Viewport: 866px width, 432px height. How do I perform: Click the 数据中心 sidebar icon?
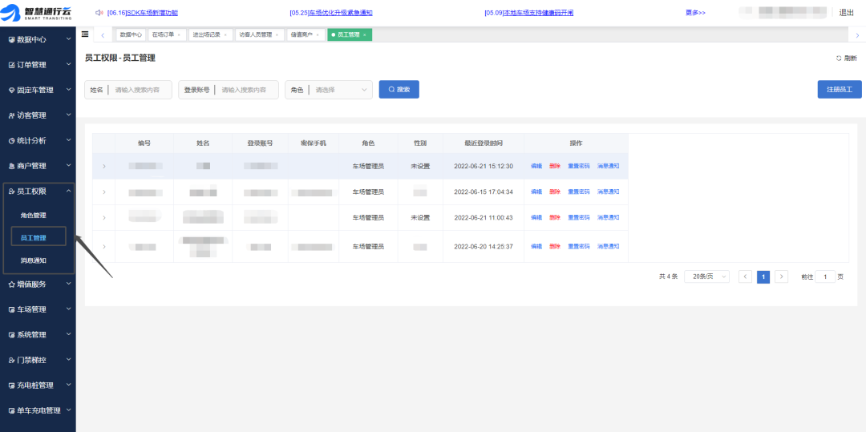pyautogui.click(x=11, y=40)
